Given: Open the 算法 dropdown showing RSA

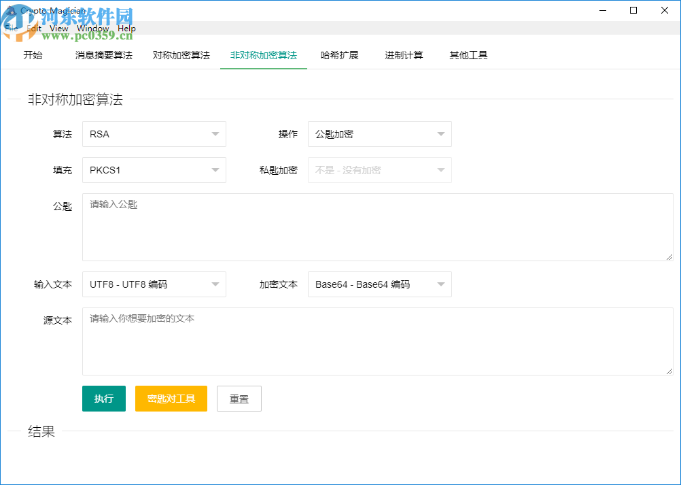Looking at the screenshot, I should tap(154, 134).
